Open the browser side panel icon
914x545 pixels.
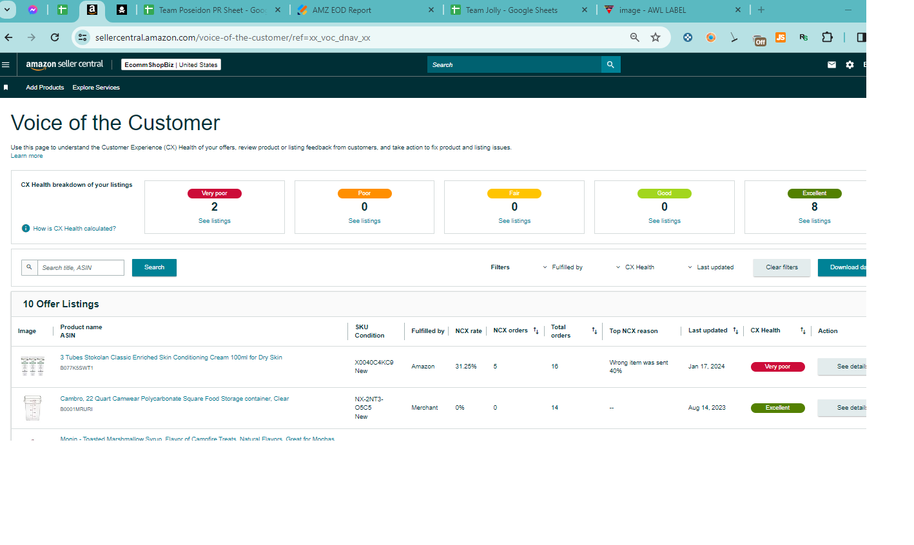tap(861, 37)
